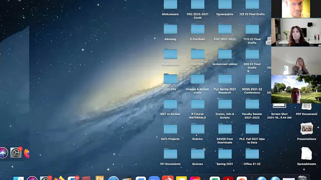
Task: Open the PDC 2020-2021 Covid folder
Action: 198,5
